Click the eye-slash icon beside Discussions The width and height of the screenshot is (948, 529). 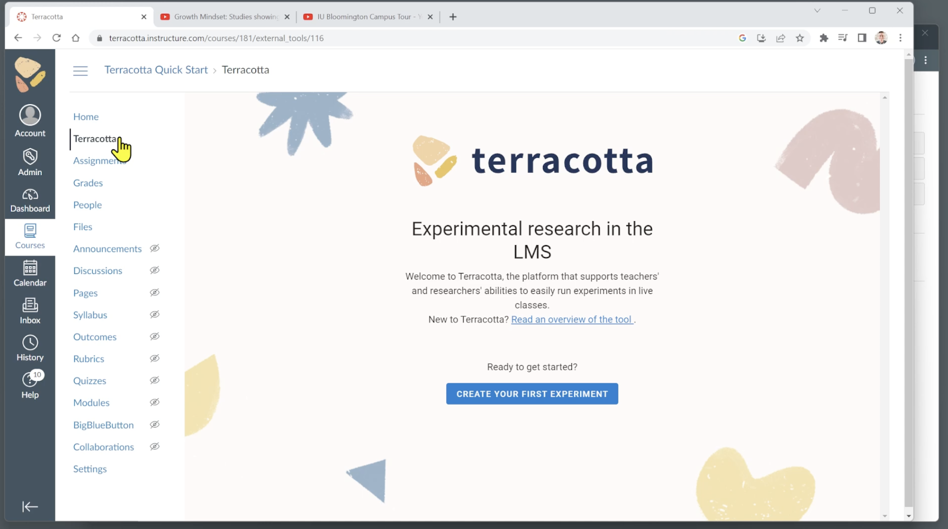click(155, 270)
